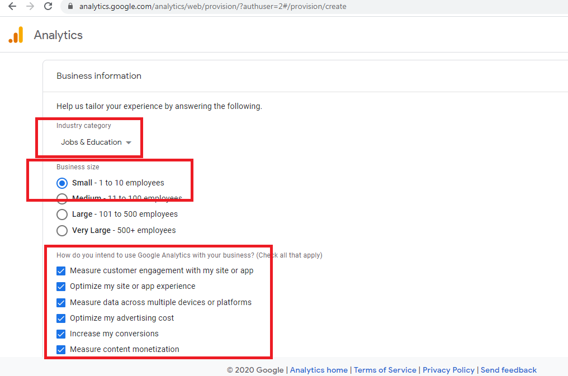Uncheck Optimize my advertising cost
This screenshot has height=376, width=568.
click(61, 318)
